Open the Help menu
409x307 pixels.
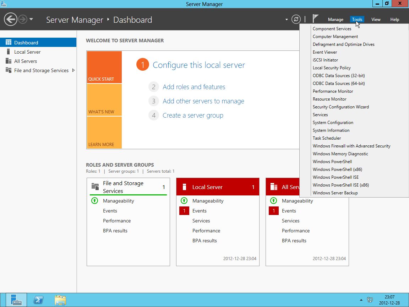394,20
